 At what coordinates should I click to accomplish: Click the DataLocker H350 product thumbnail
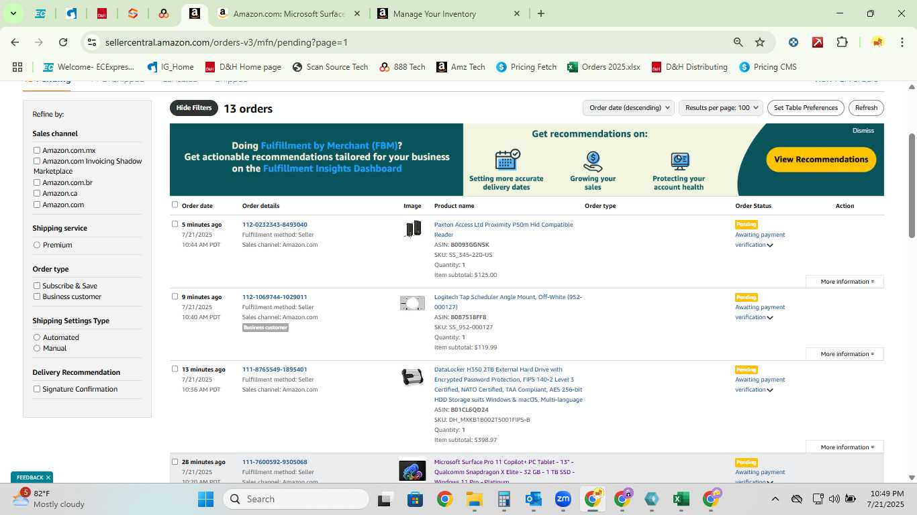[412, 377]
